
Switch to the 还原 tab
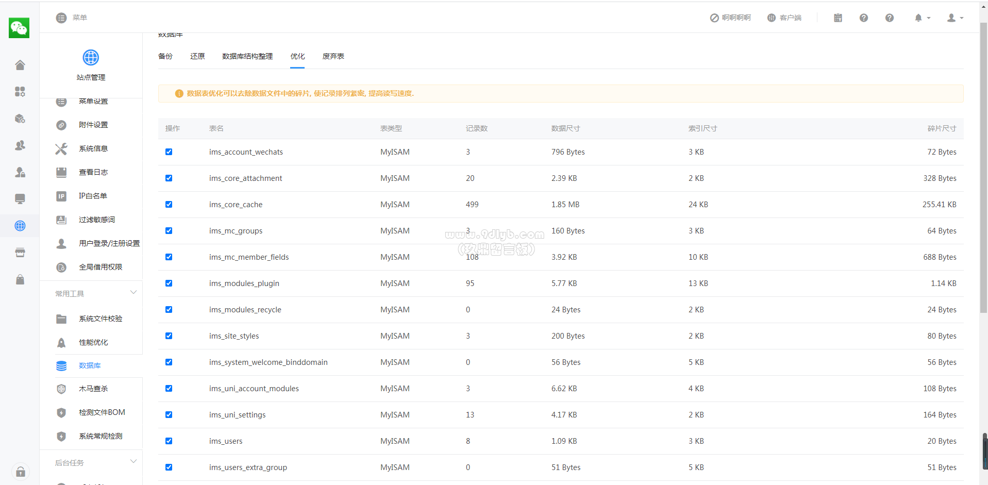197,56
